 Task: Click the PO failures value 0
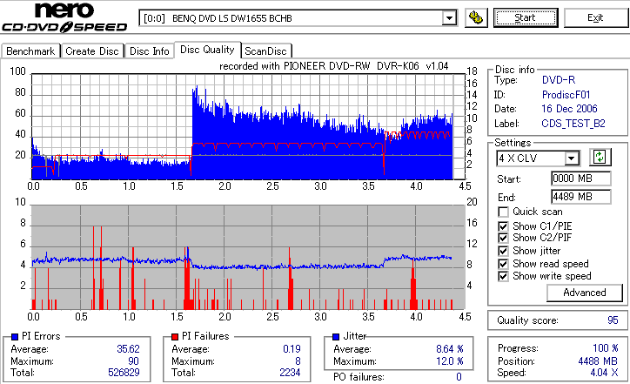459,377
